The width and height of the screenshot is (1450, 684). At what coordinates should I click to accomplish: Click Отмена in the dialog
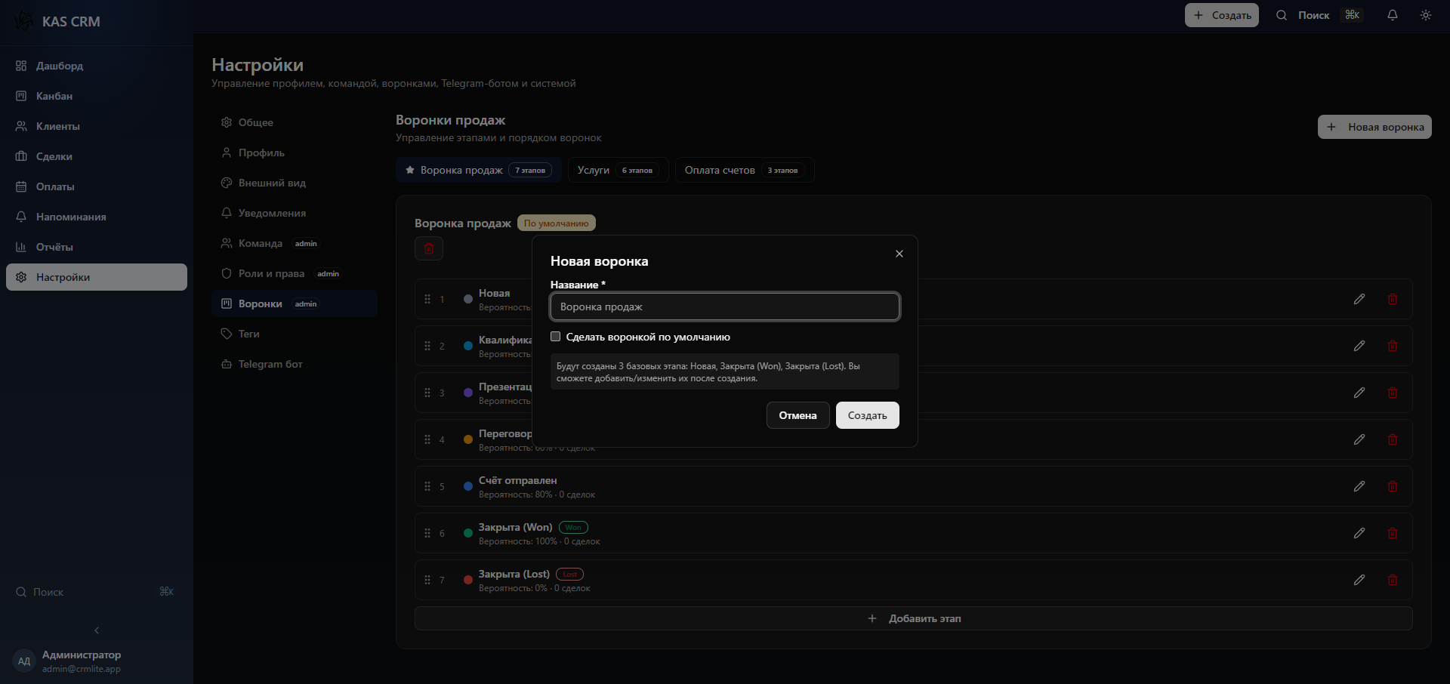tap(797, 415)
